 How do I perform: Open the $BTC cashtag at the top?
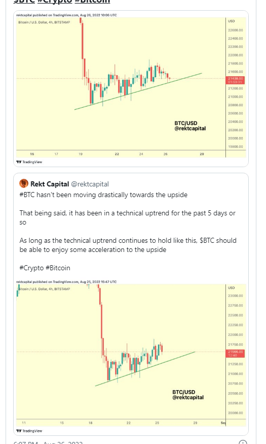click(x=24, y=2)
